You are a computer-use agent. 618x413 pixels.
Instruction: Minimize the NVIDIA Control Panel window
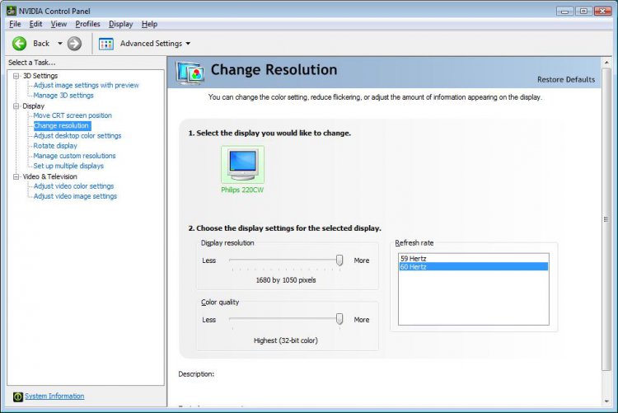(564, 11)
